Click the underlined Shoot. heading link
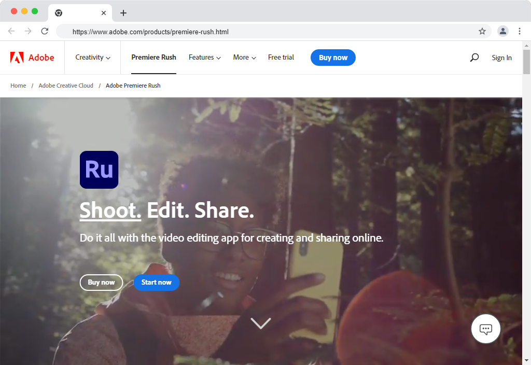This screenshot has width=531, height=365. tap(110, 210)
